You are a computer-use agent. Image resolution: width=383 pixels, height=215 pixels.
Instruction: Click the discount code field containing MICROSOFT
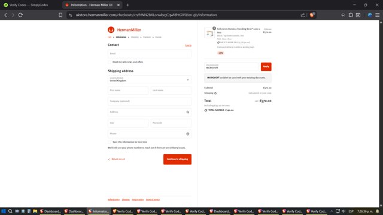tap(232, 66)
